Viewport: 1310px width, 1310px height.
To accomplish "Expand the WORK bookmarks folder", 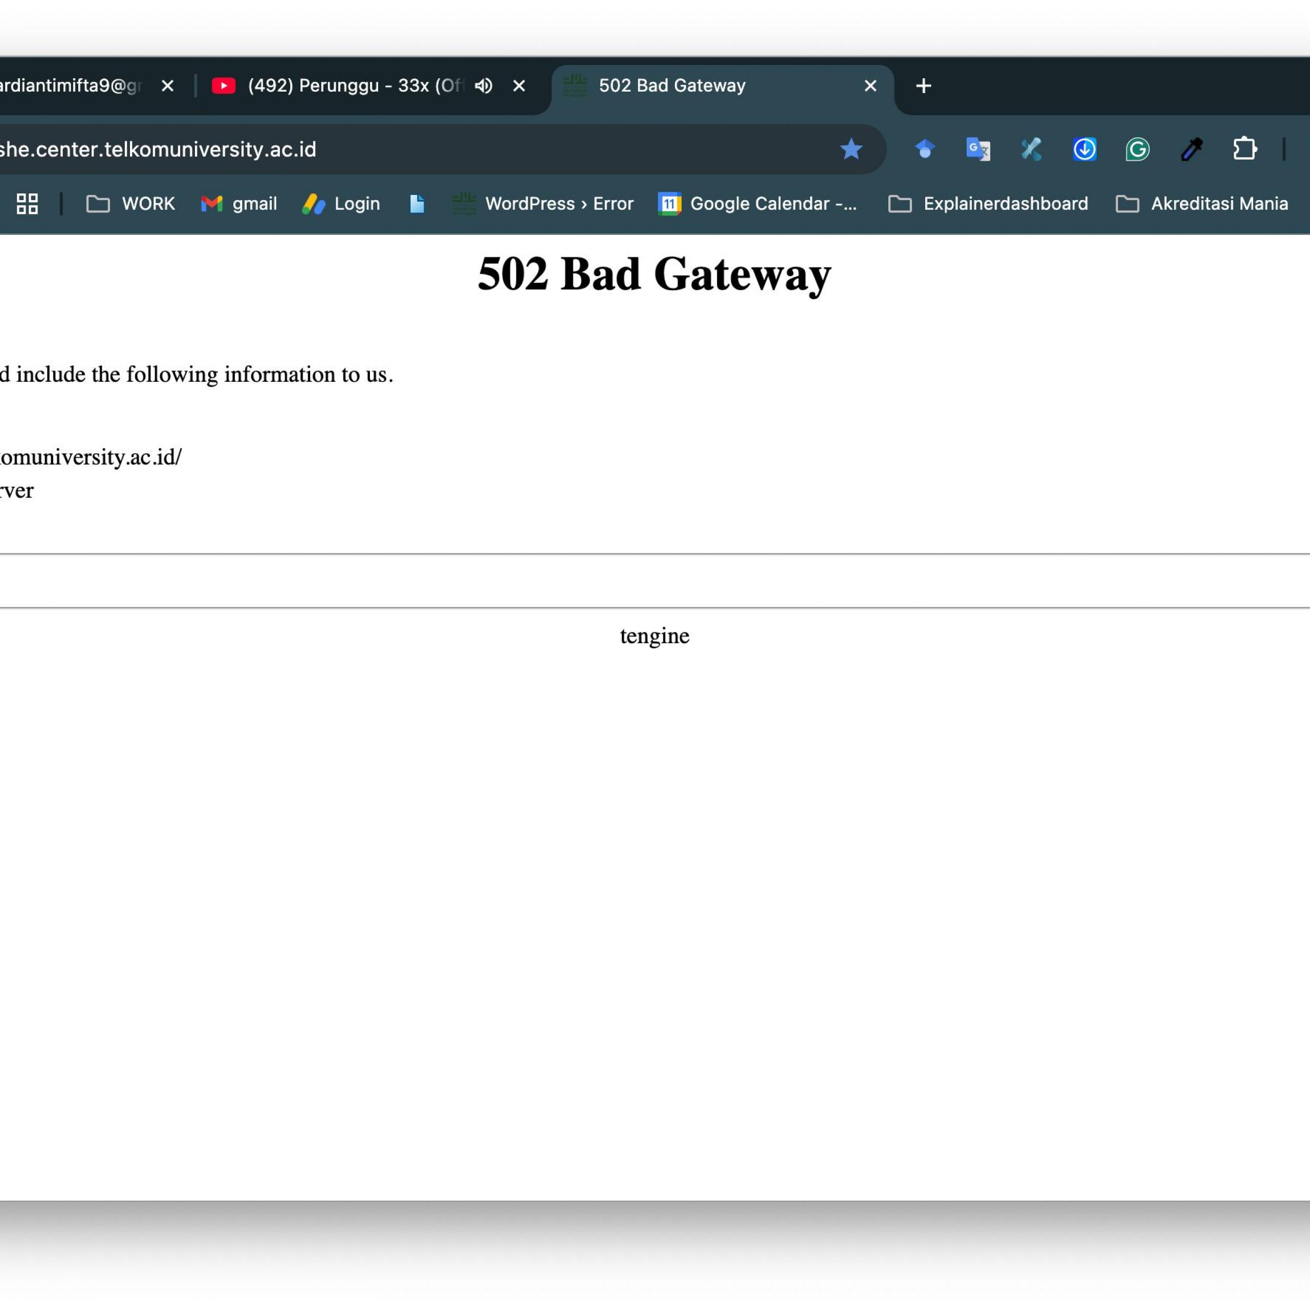I will tap(131, 204).
